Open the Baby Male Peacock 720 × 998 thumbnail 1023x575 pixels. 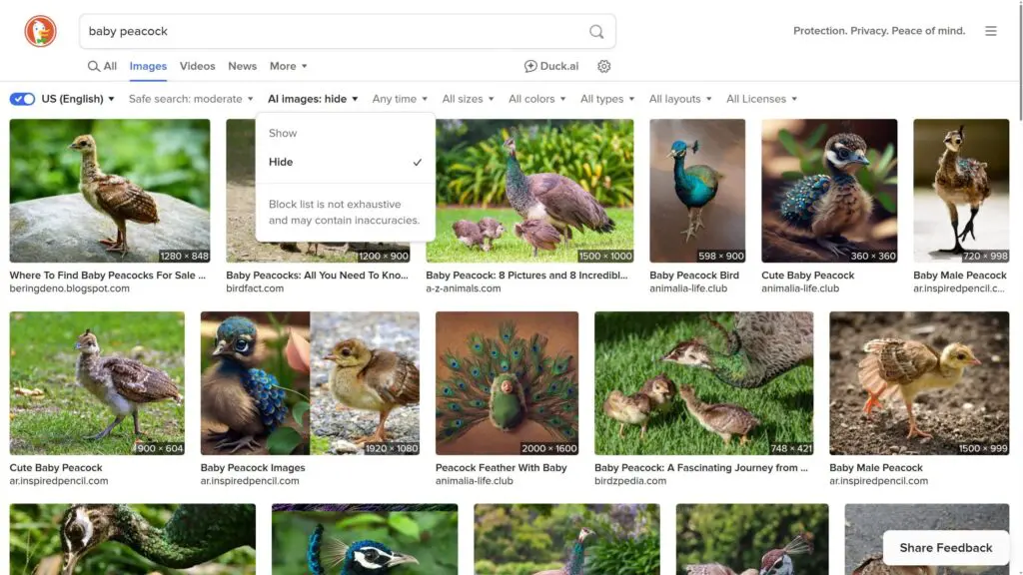click(x=961, y=191)
